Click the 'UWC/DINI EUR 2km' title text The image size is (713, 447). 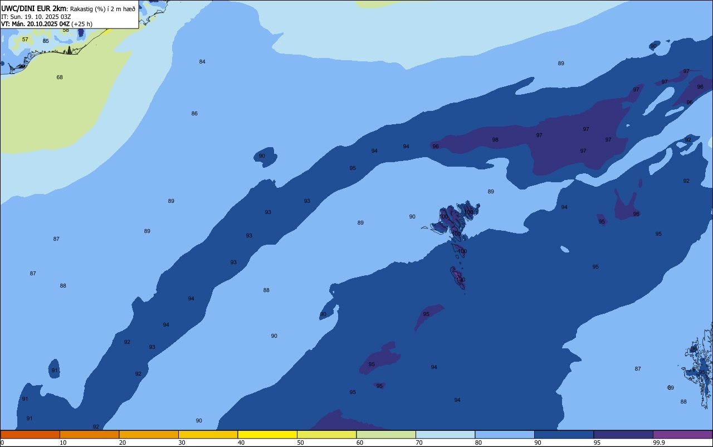click(33, 8)
